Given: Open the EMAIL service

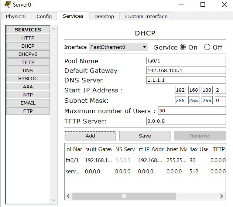Looking at the screenshot, I should (x=28, y=103).
